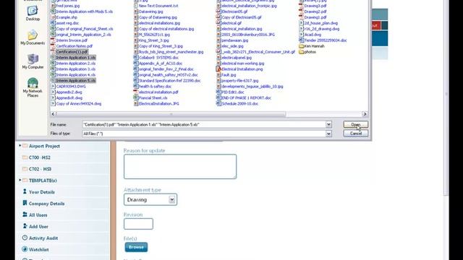
Task: Select the file Certification Notes.pdf
Action: click(74, 46)
